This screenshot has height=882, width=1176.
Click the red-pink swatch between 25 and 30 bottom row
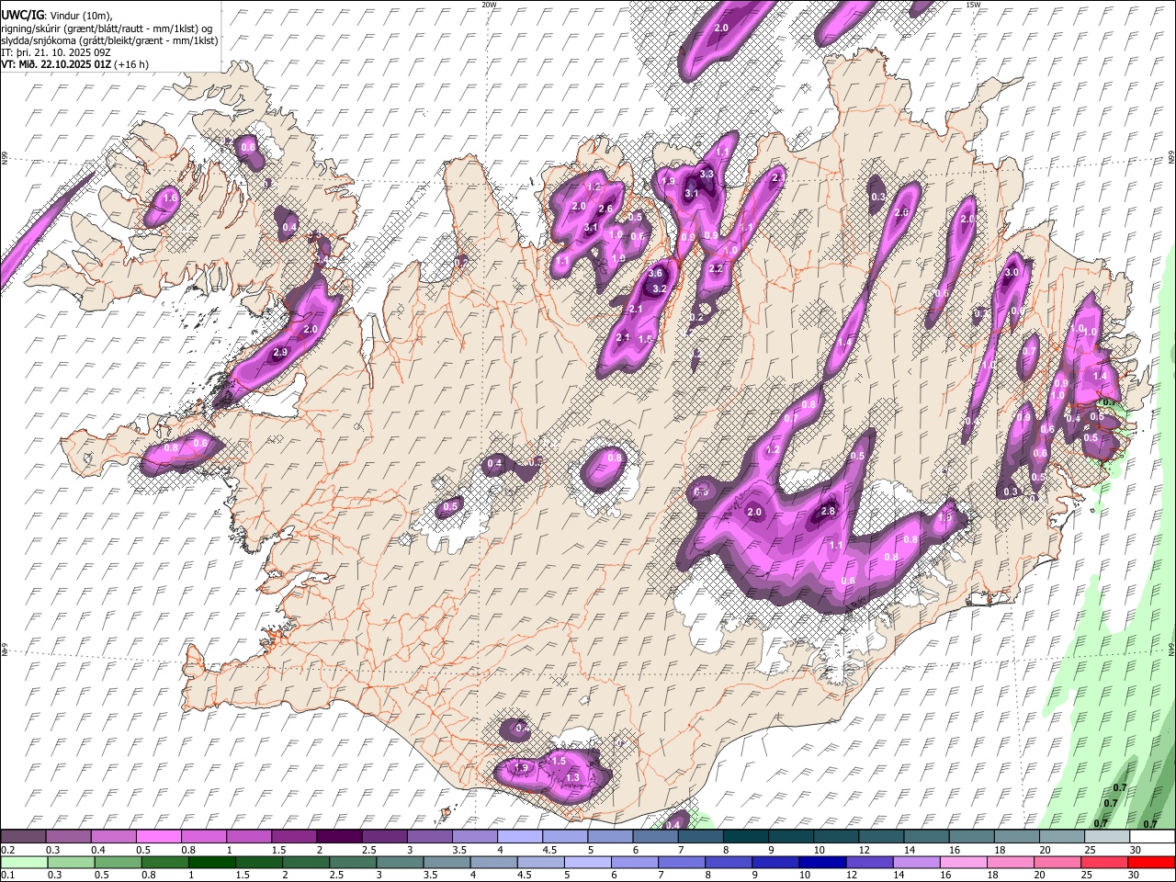pos(1105,863)
